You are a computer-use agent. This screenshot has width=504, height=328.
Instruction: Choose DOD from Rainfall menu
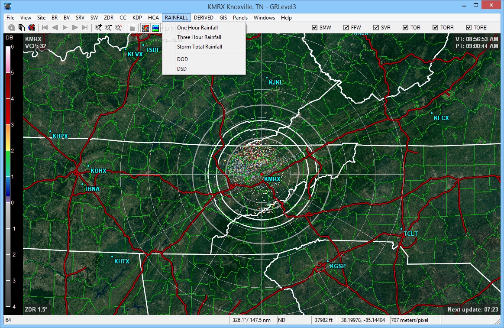click(204, 59)
